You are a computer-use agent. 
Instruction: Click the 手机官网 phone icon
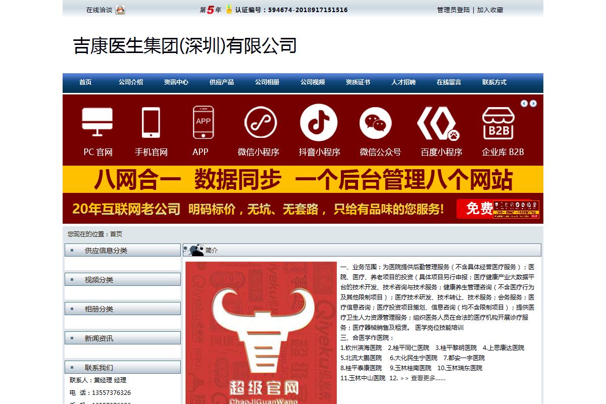coord(151,122)
